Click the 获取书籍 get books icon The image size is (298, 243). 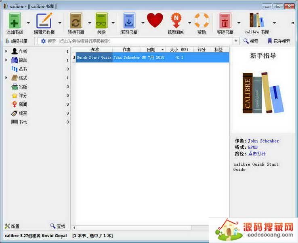pyautogui.click(x=129, y=21)
